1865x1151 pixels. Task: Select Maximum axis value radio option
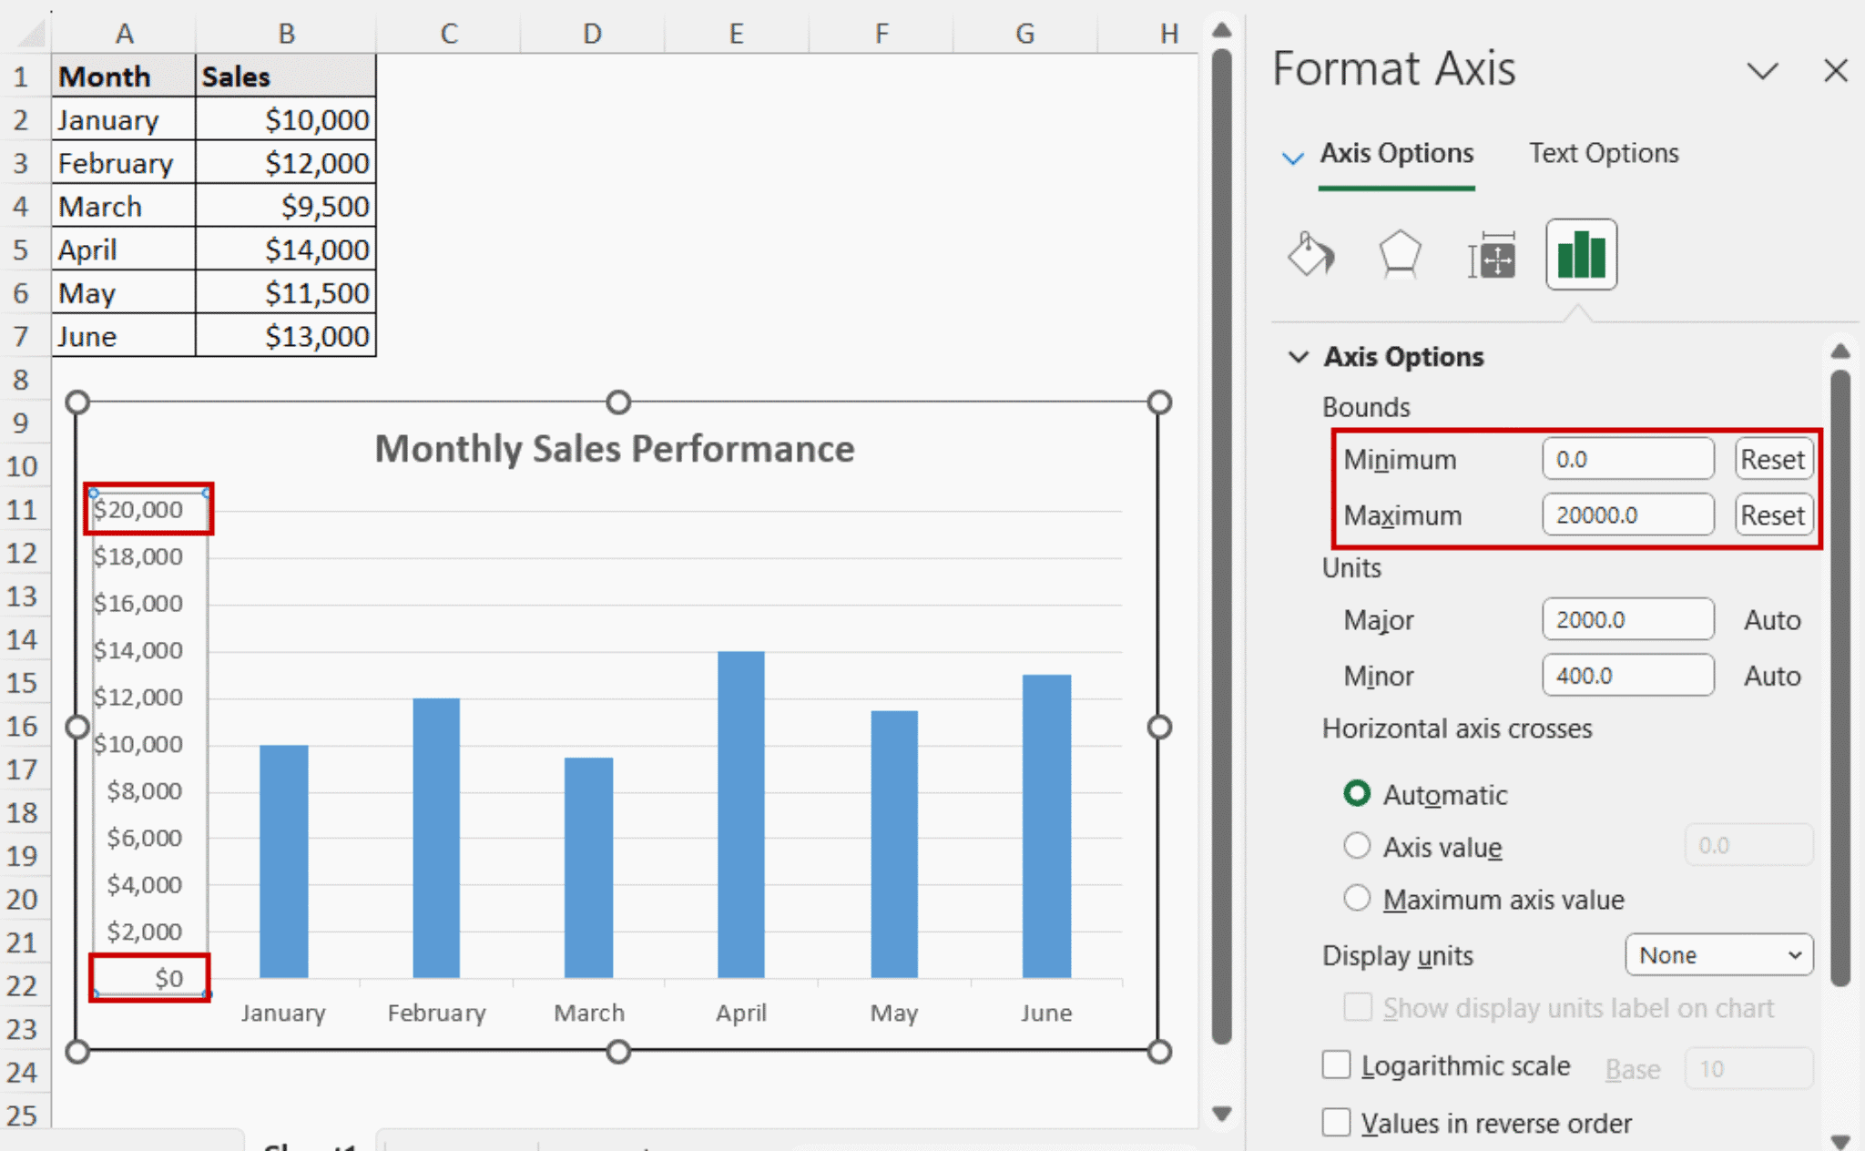pyautogui.click(x=1357, y=899)
